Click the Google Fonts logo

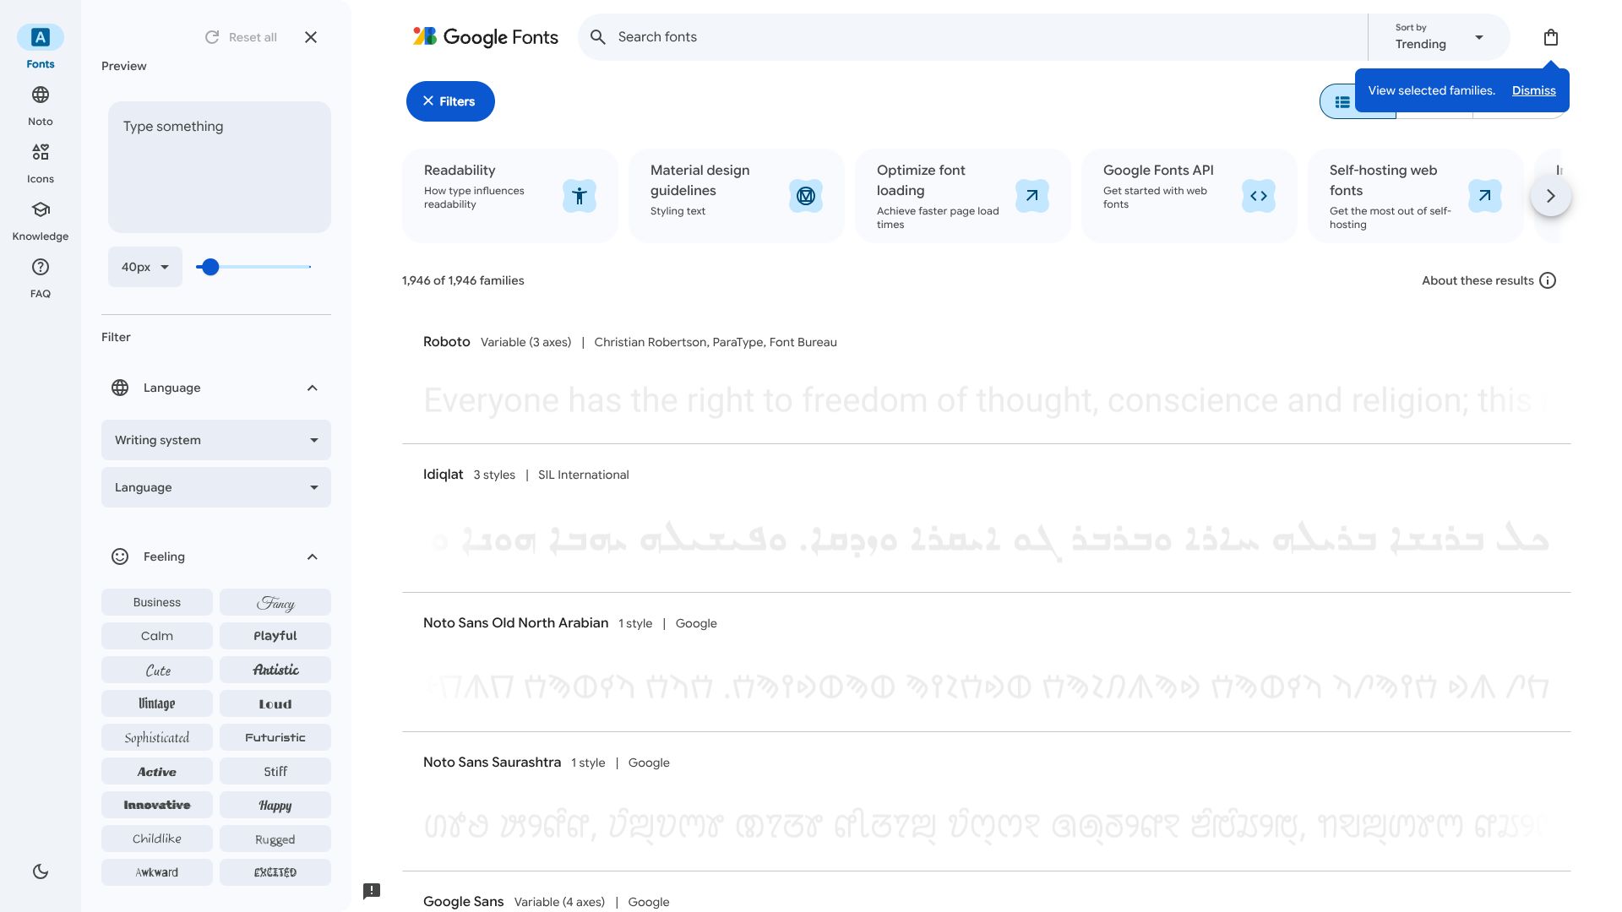pos(485,37)
